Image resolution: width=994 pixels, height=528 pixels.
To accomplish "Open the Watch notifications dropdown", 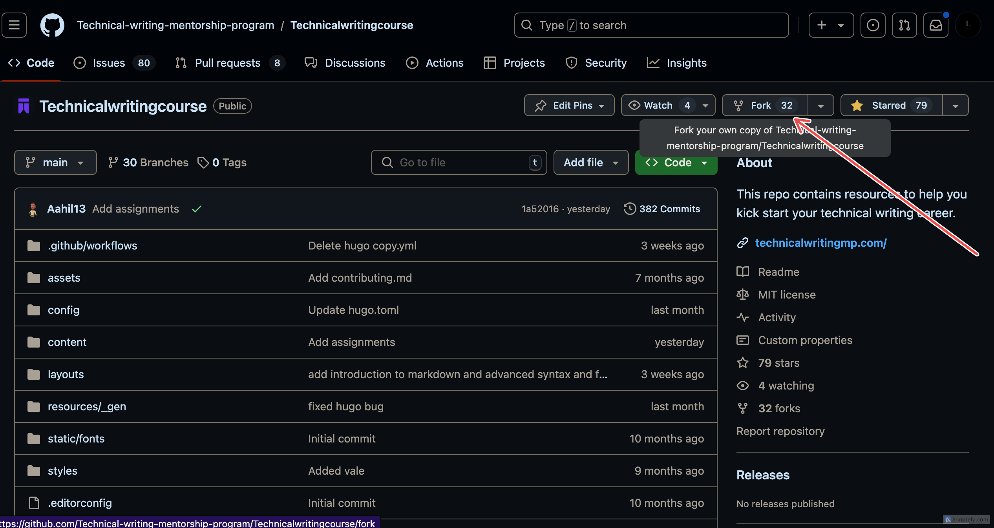I will point(668,105).
